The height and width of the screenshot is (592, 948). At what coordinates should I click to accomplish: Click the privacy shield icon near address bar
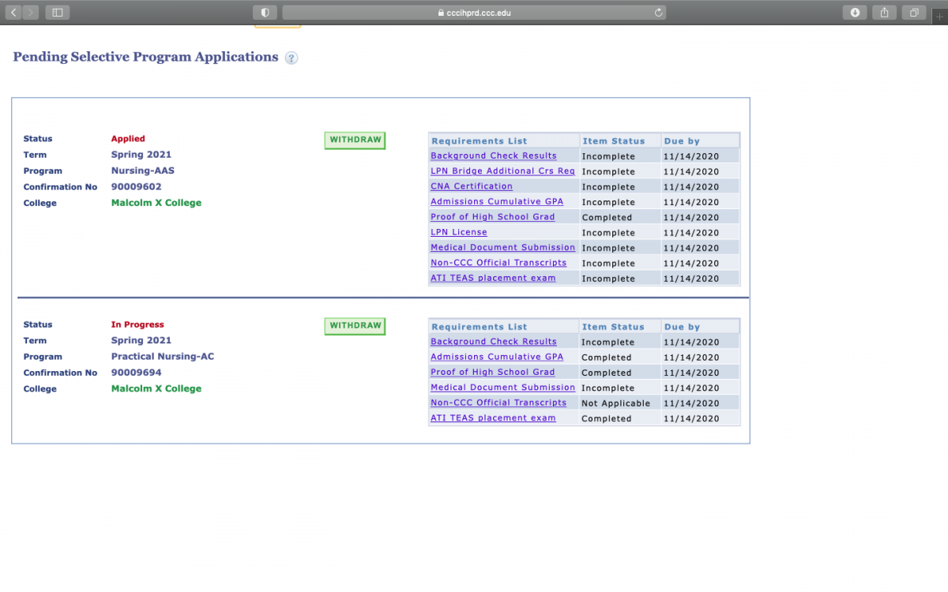(x=265, y=13)
